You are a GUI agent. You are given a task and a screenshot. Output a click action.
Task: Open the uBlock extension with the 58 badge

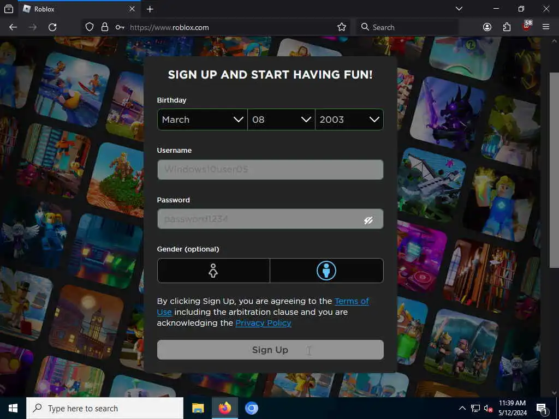tap(526, 26)
